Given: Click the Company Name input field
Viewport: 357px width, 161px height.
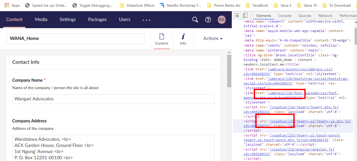Looking at the screenshot, I should pos(113,99).
